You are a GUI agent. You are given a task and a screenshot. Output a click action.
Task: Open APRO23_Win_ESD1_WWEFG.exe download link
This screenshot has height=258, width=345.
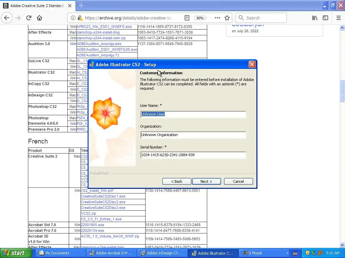click(104, 27)
